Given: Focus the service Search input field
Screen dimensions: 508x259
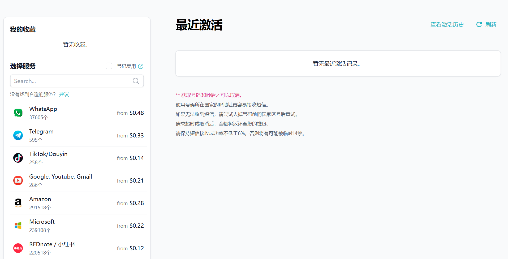Looking at the screenshot, I should click(x=77, y=81).
